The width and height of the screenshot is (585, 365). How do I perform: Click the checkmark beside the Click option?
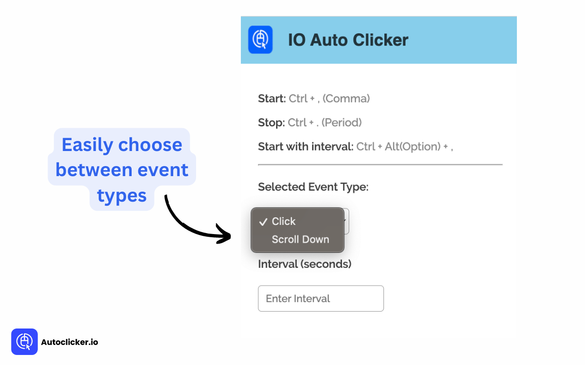[262, 222]
